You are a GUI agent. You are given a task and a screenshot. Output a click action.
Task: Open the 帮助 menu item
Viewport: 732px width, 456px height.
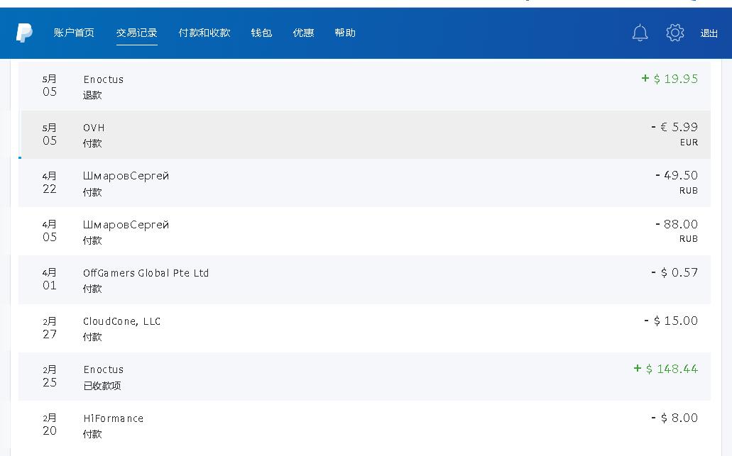pyautogui.click(x=345, y=33)
